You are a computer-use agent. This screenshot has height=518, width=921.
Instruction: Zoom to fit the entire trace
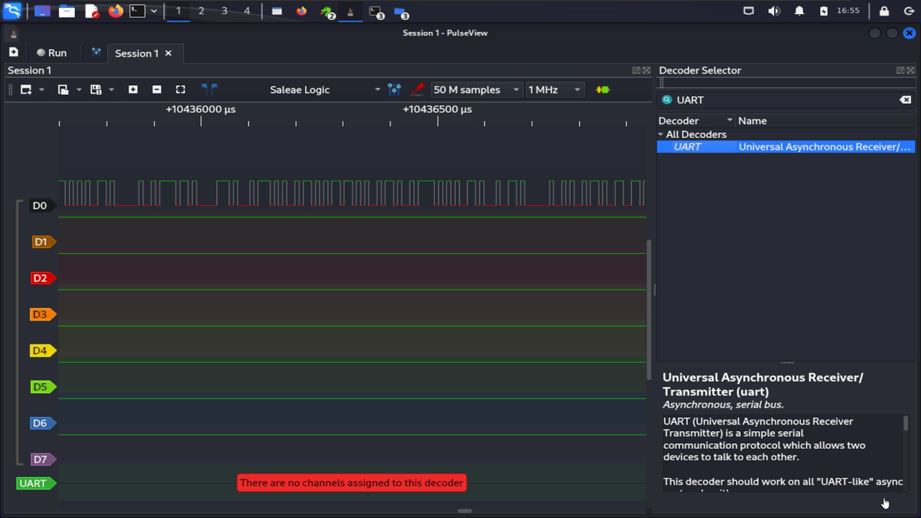pyautogui.click(x=181, y=90)
